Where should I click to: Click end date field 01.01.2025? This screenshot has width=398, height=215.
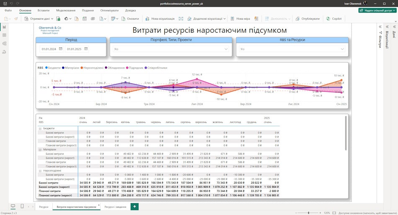74,49
